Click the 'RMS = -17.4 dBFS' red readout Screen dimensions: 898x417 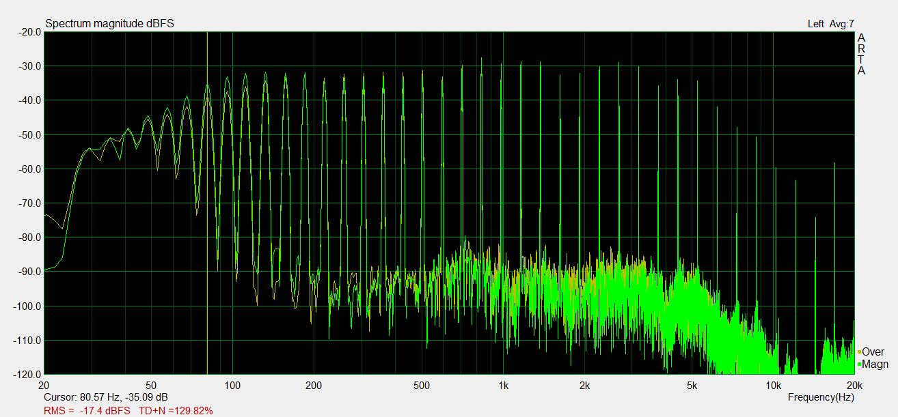tap(87, 411)
